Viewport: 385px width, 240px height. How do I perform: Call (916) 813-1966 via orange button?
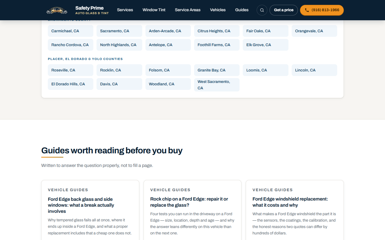point(322,10)
